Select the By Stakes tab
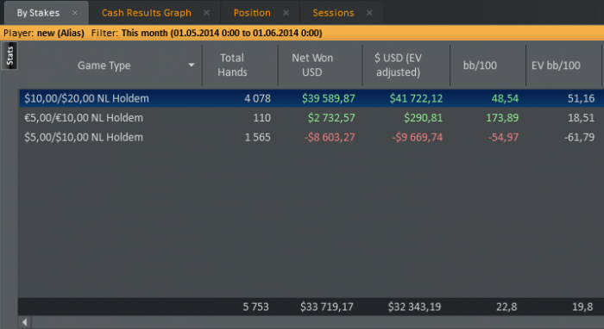Screen dimensions: 604x329 pyautogui.click(x=38, y=13)
